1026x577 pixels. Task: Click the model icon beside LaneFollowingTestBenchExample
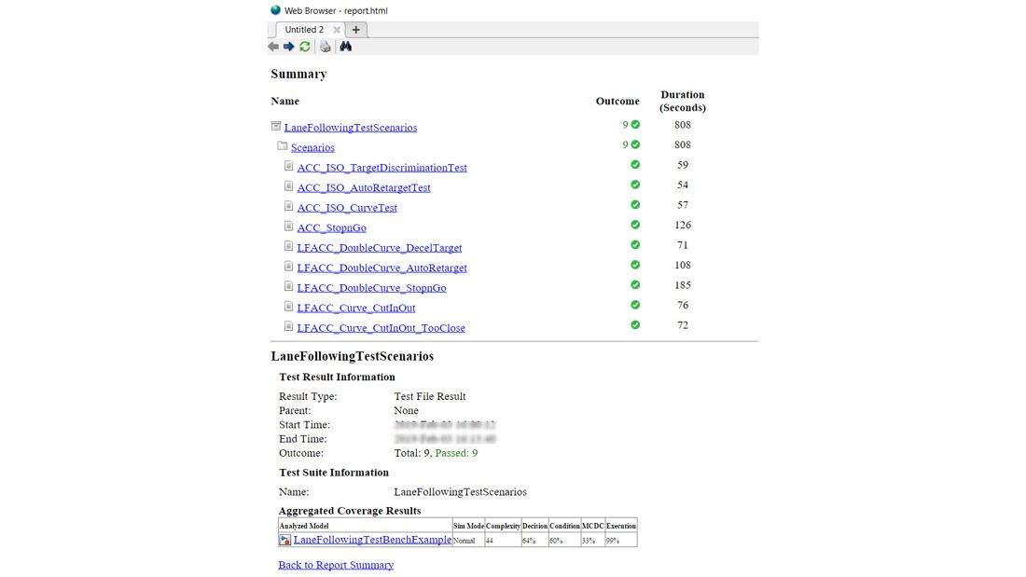tap(283, 539)
